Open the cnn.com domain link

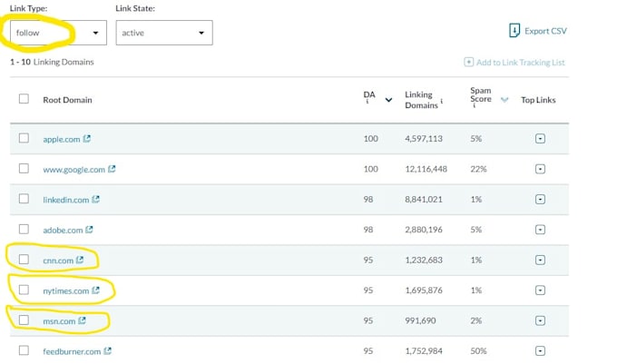(x=58, y=261)
